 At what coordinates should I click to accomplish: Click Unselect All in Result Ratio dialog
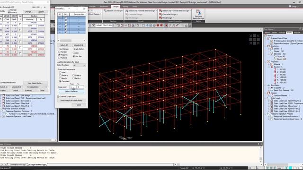(79, 45)
